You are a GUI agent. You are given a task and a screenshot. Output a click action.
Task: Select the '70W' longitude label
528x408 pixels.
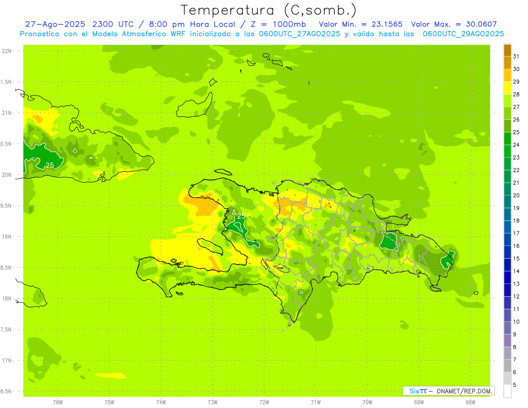367,402
